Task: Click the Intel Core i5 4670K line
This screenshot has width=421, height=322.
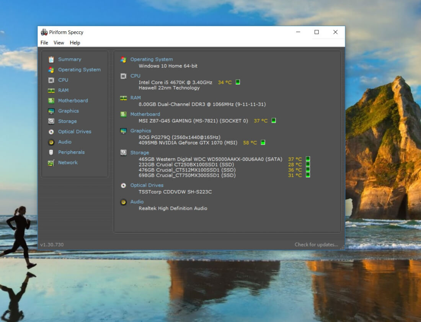Action: [175, 82]
